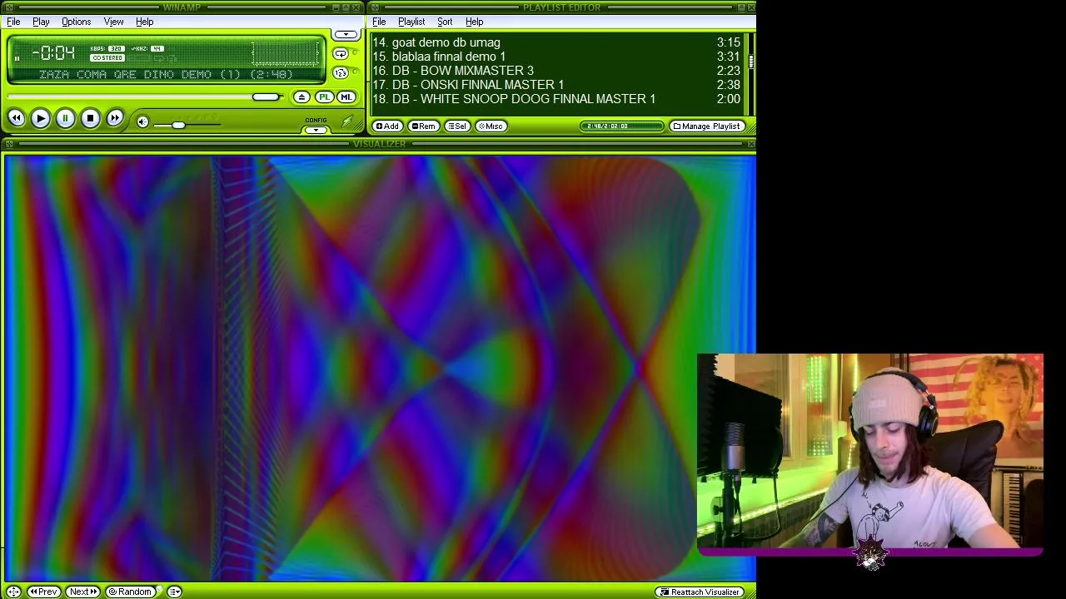Toggle repeat mode
1066x599 pixels.
coord(341,54)
